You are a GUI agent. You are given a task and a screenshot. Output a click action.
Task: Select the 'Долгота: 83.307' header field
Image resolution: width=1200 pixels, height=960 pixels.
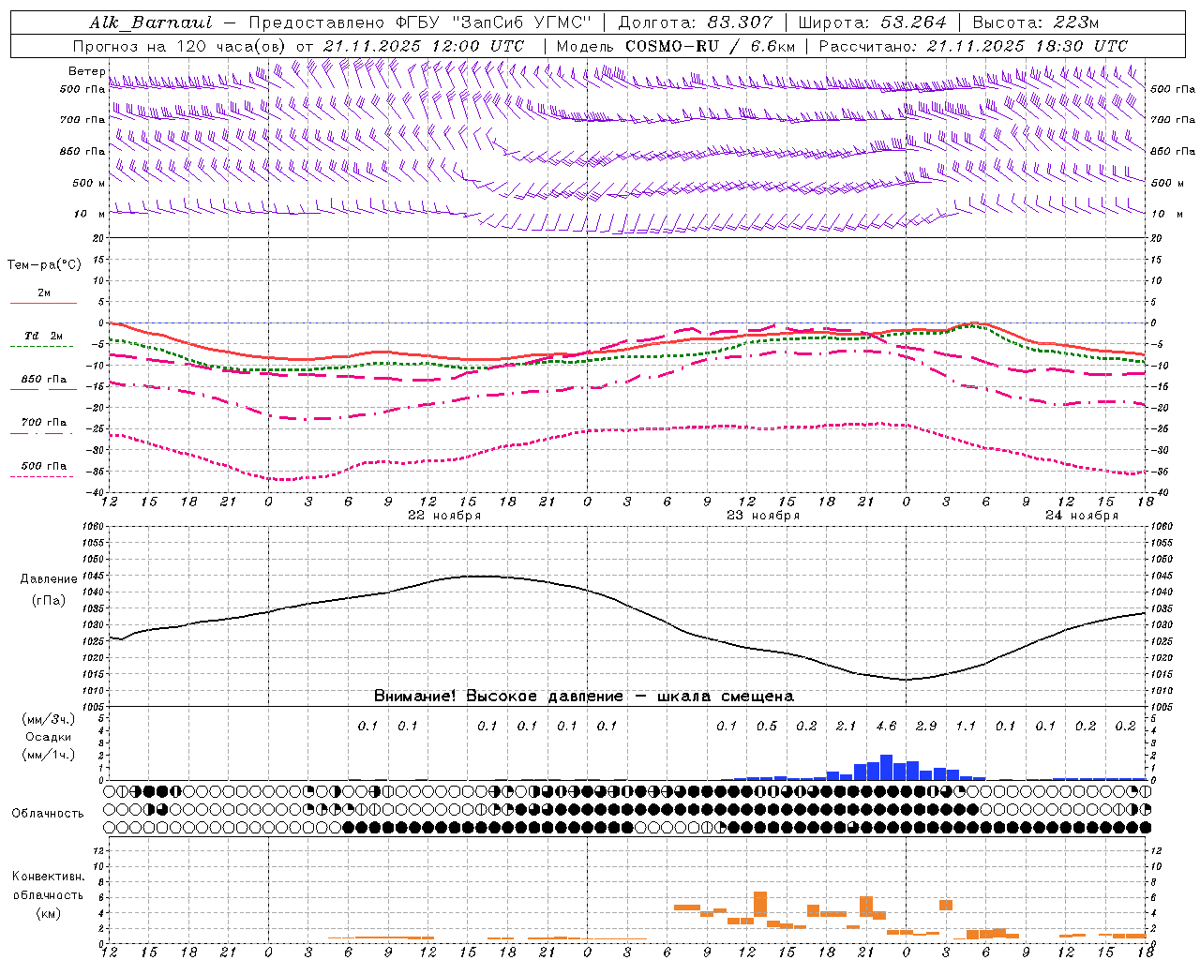[x=696, y=22]
